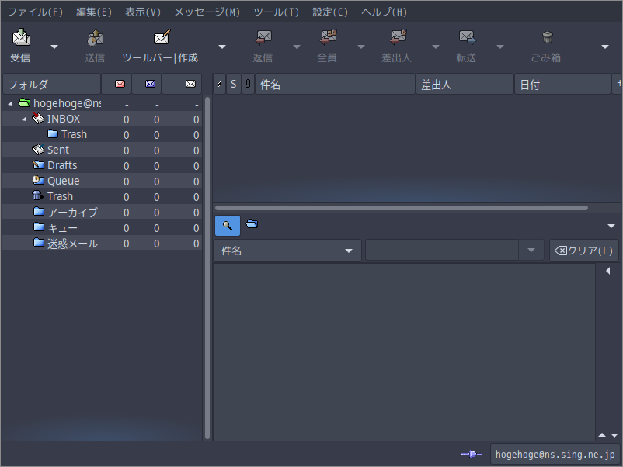
Task: Open the ツール(T) menu
Action: [x=276, y=12]
